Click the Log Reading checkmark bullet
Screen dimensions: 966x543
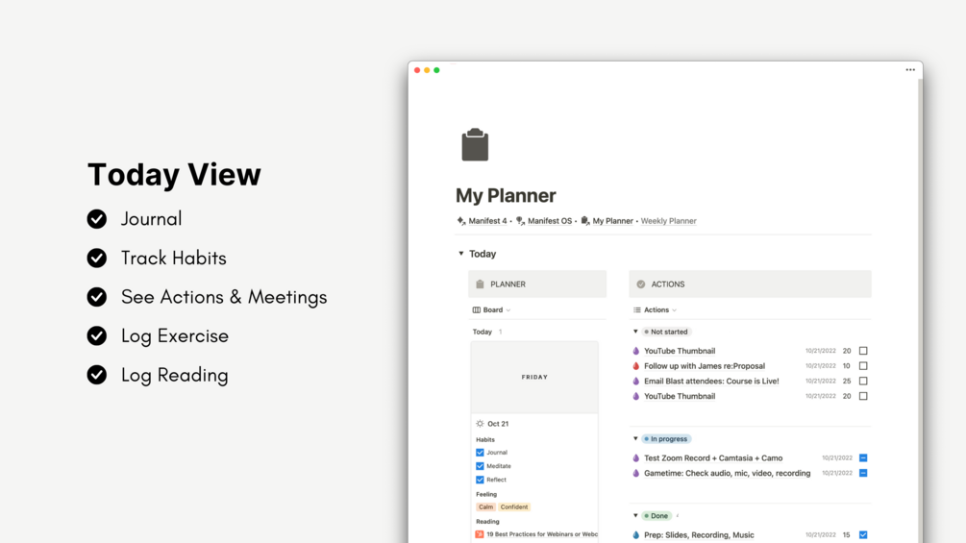pos(97,375)
